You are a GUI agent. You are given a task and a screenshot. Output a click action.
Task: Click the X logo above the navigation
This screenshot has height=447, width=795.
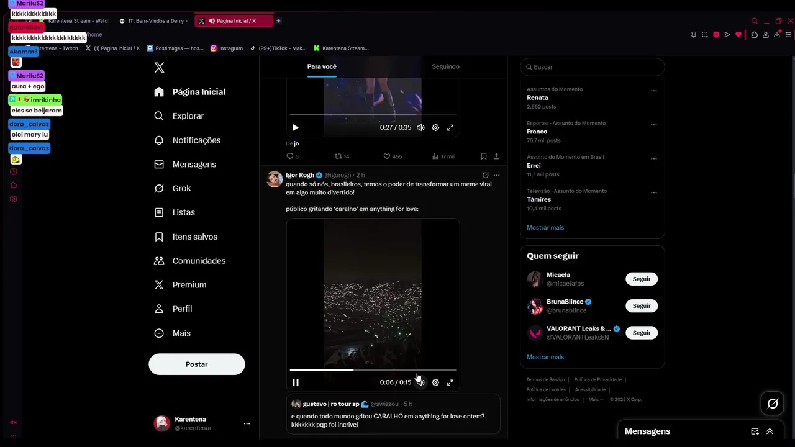pos(159,68)
